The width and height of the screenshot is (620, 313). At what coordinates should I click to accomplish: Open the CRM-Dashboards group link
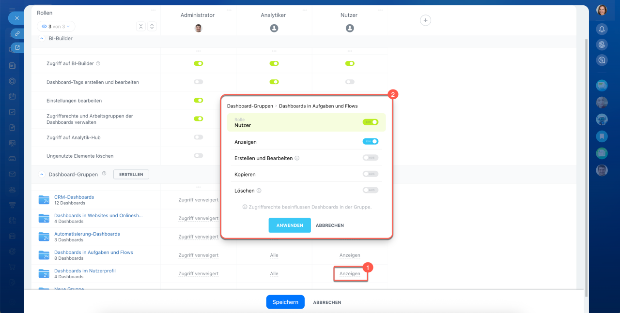point(74,197)
